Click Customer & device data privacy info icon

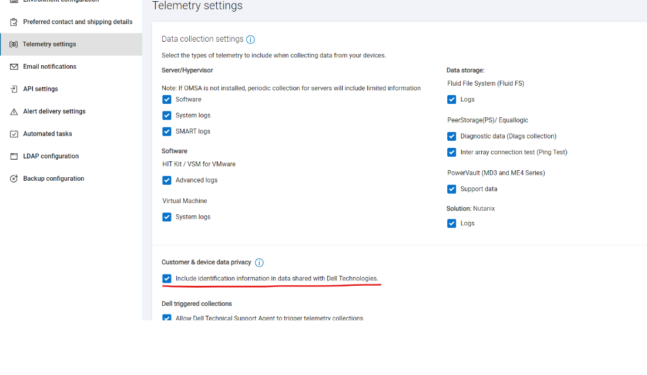(259, 263)
